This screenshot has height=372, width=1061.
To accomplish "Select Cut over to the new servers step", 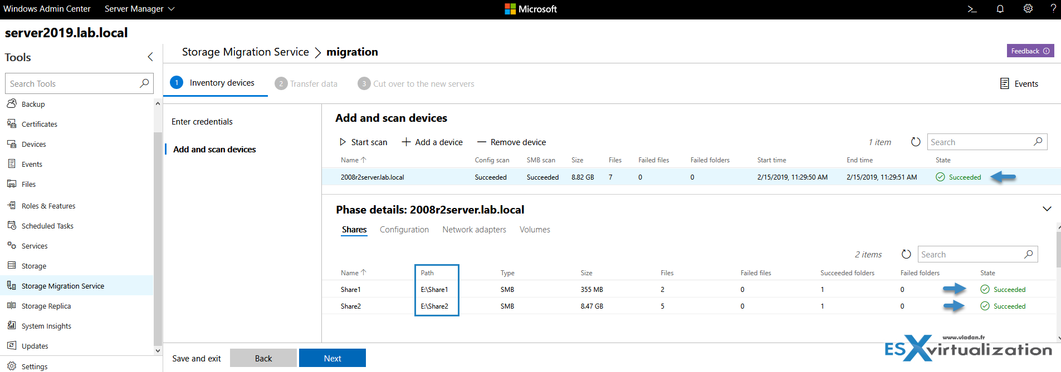I will [416, 83].
